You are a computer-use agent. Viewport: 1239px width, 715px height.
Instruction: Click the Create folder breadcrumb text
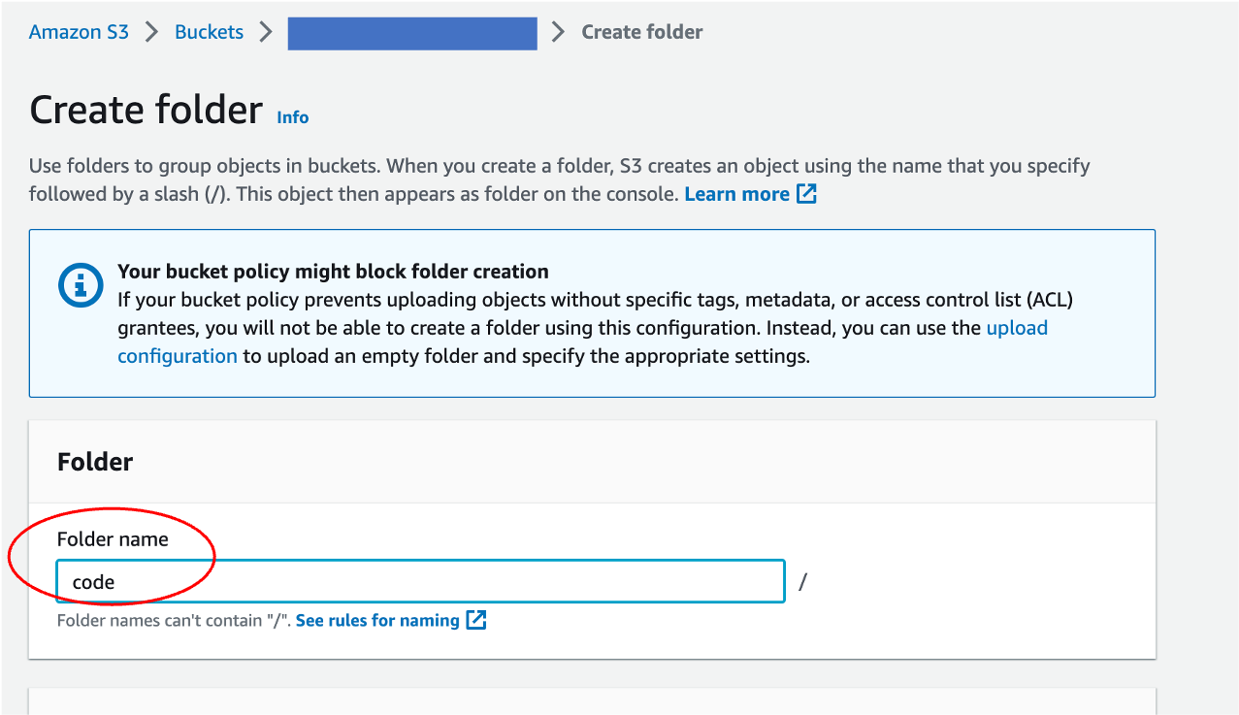642,32
